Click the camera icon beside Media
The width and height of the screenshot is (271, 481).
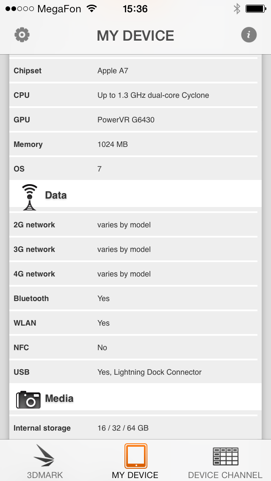(28, 400)
